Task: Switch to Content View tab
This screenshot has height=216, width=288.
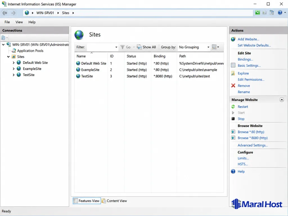Action: (x=114, y=201)
